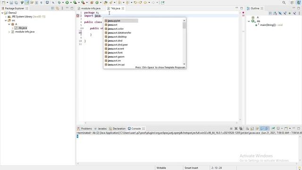Toggle Hide Fields in Outline toolbar
Viewport: 302px width, 170px height.
click(280, 13)
